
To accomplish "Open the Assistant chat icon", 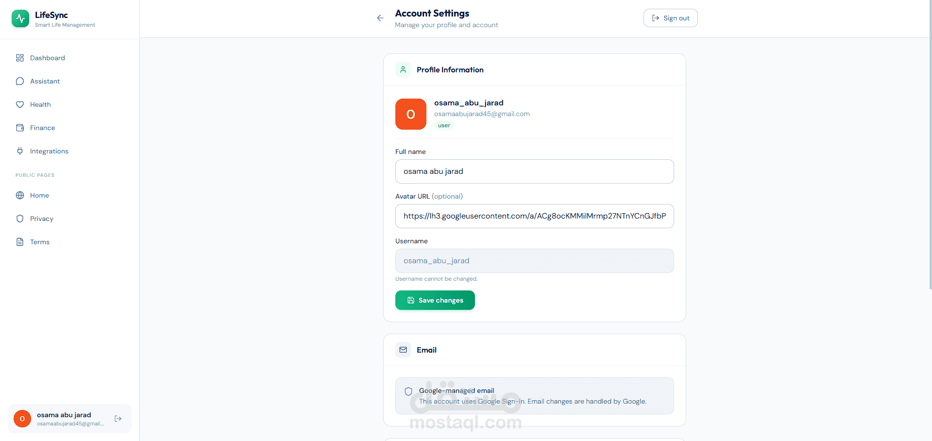I will tap(20, 81).
